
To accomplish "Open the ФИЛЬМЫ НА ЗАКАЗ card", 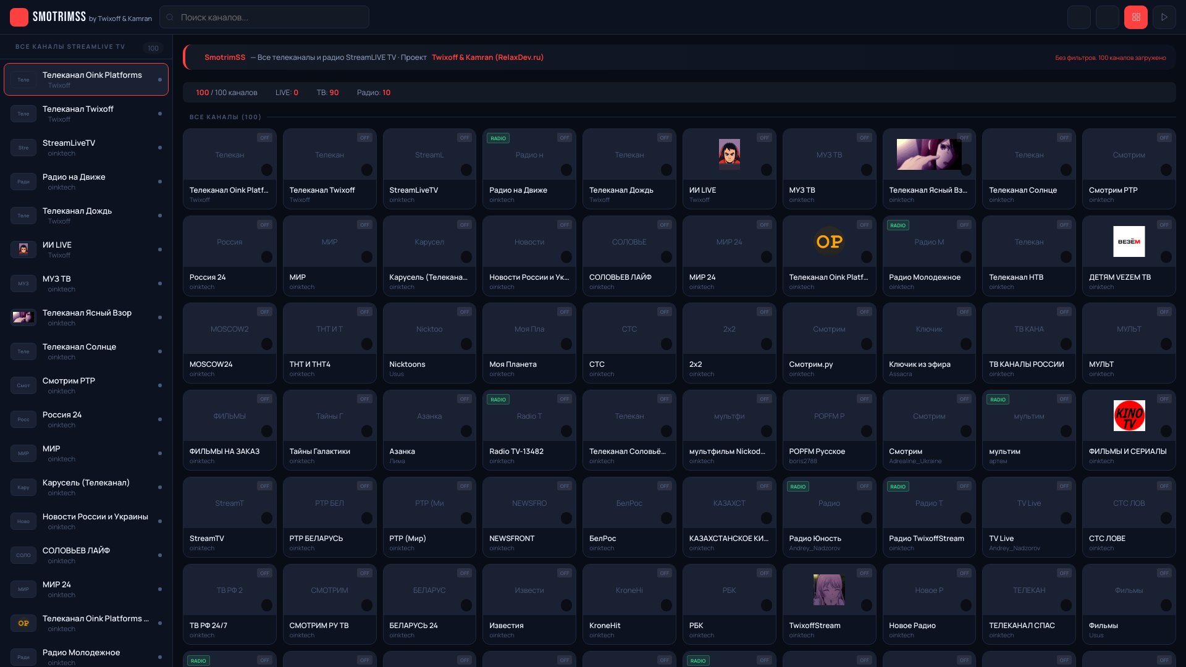I will (x=230, y=430).
